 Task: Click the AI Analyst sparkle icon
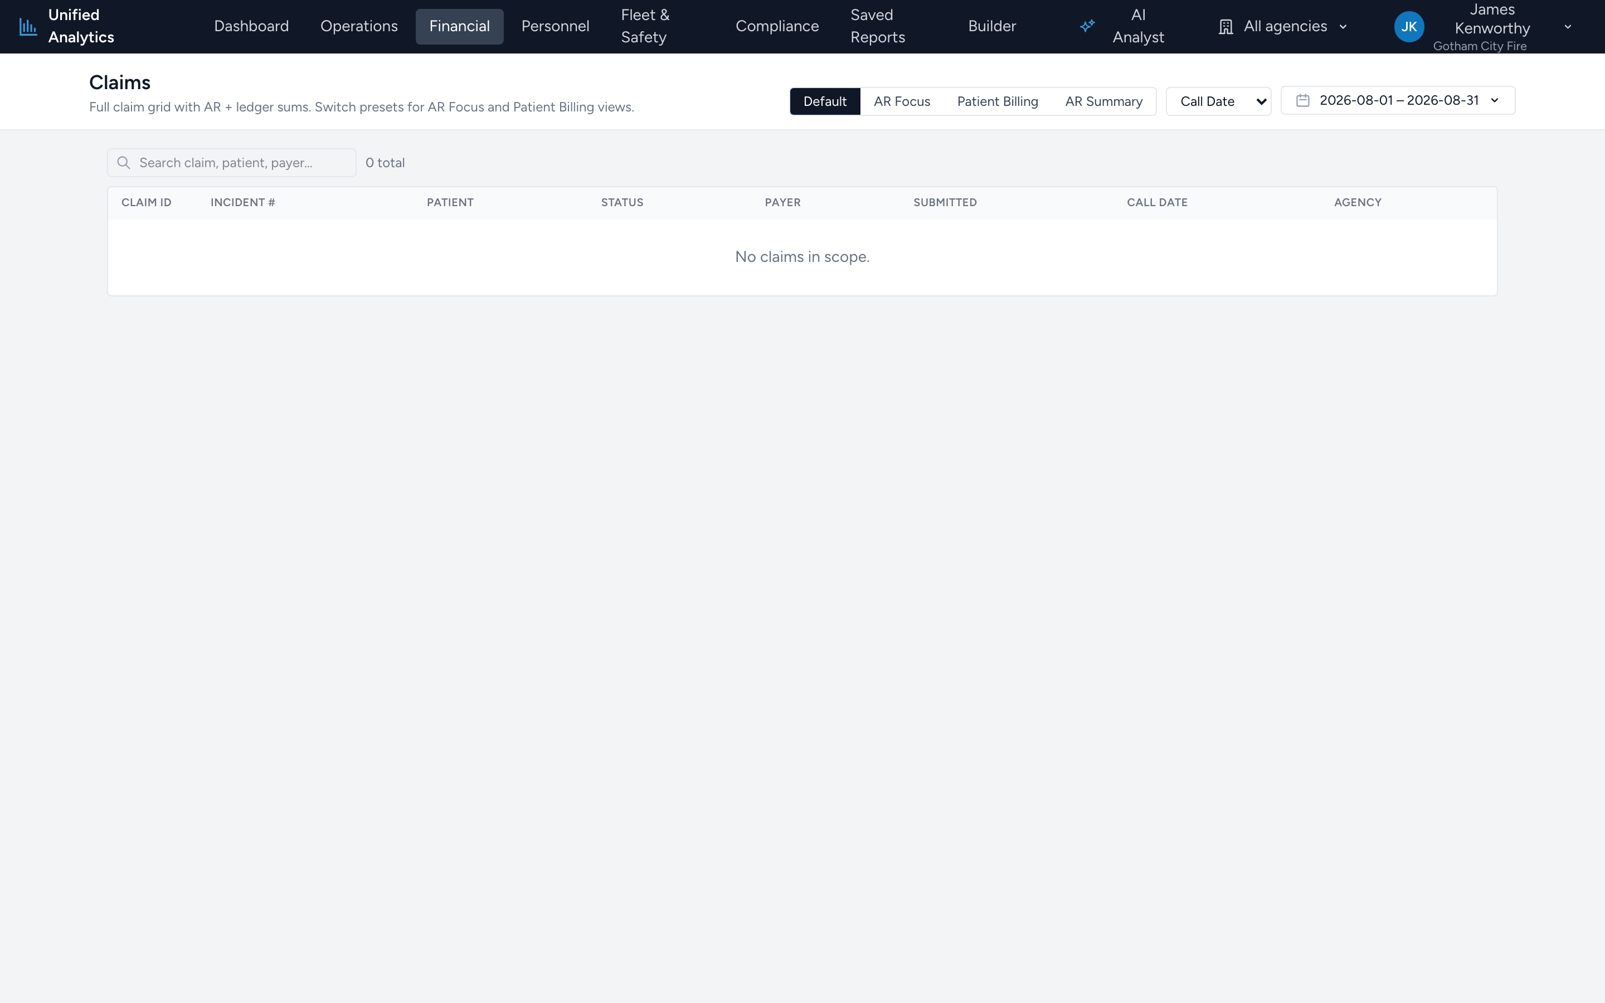coord(1087,27)
